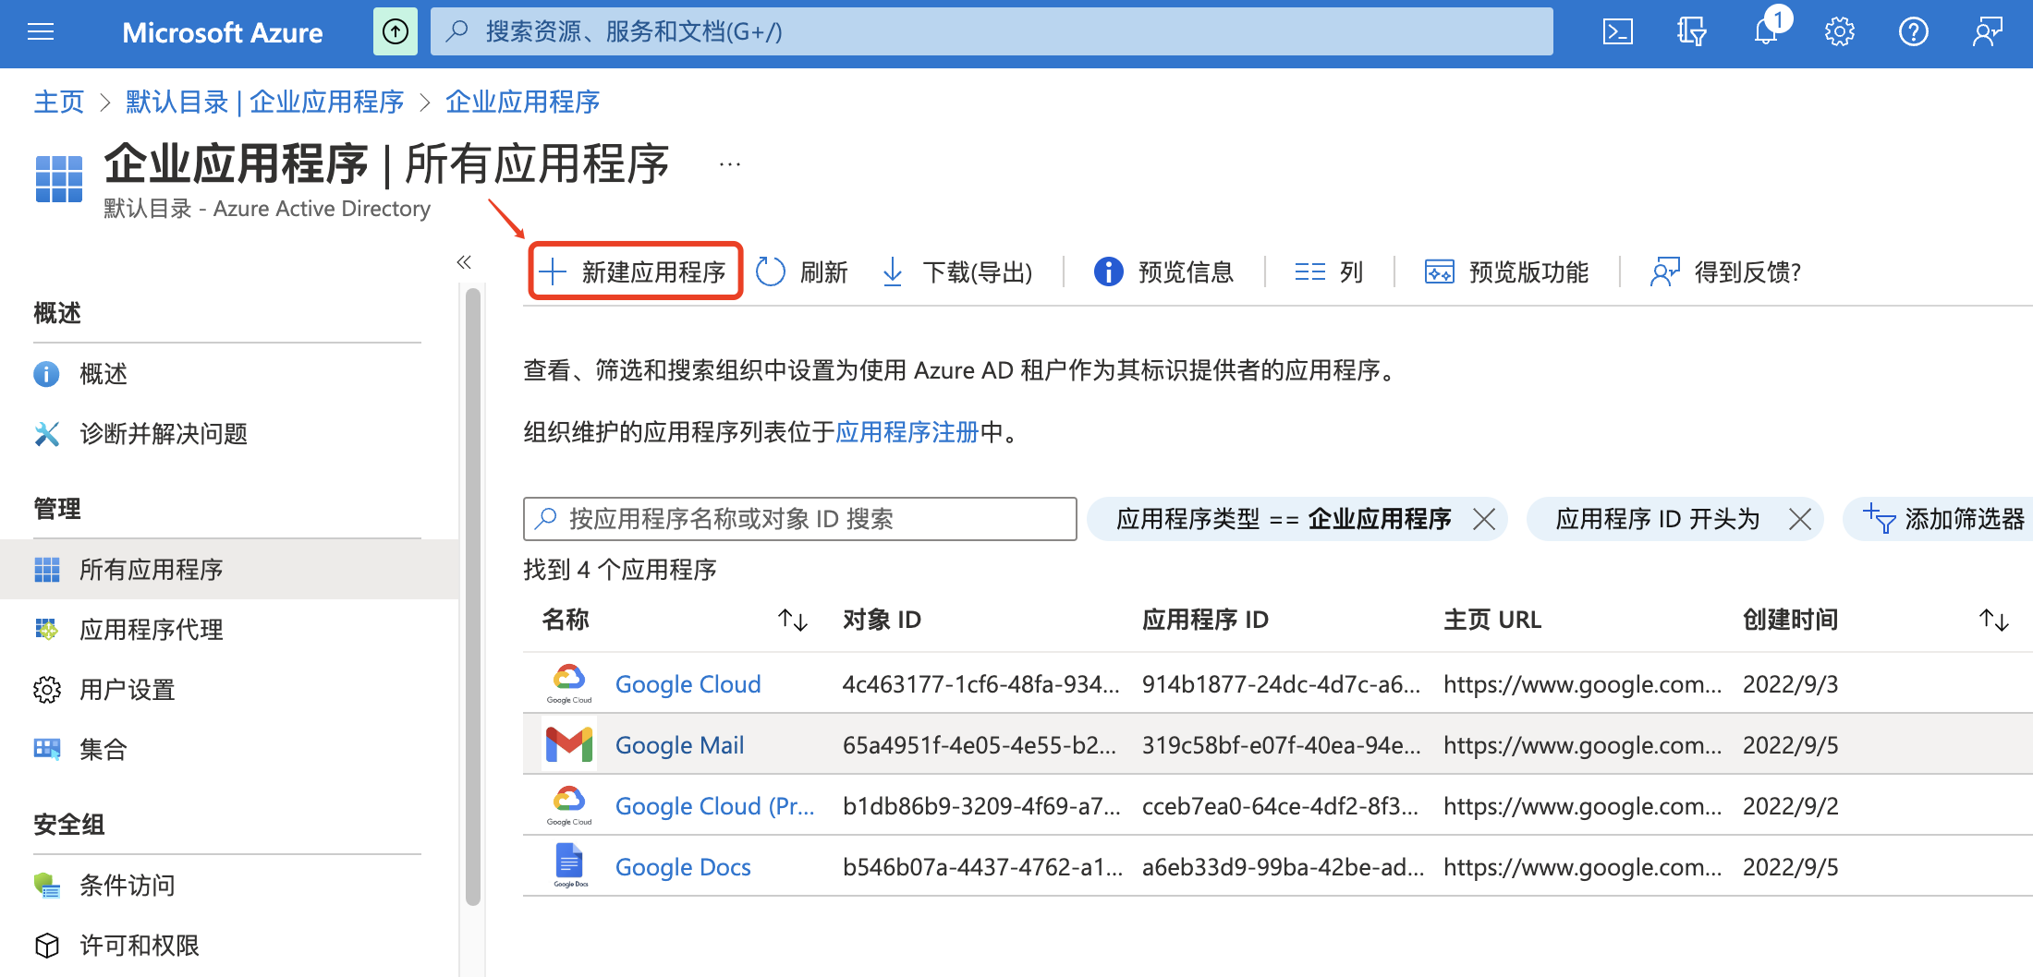This screenshot has width=2033, height=977.
Task: Click 应用程序 ID column header
Action: [x=1205, y=620]
